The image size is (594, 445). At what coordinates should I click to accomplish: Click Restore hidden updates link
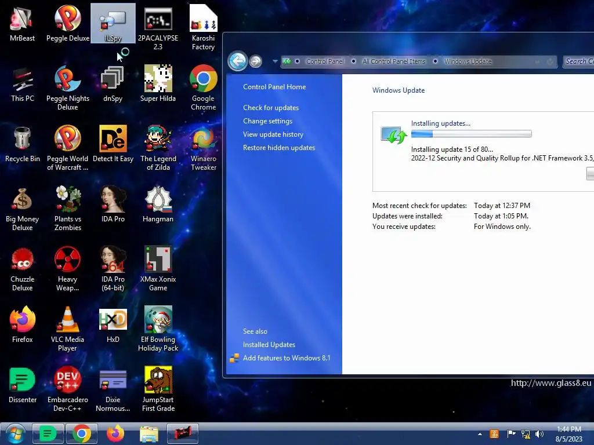(x=279, y=148)
